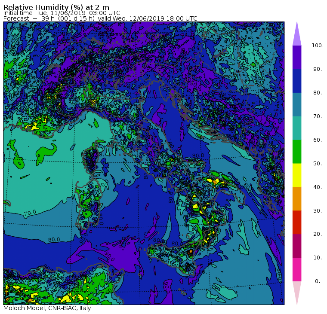The image size is (327, 314).
Task: Click the "90." colorbar label
Action: point(318,69)
